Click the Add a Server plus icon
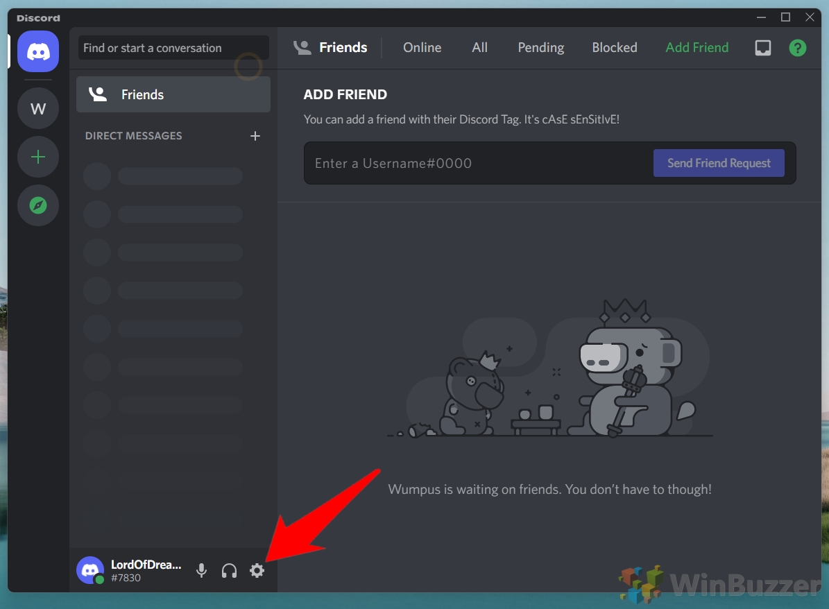Viewport: 829px width, 609px height. coord(38,157)
